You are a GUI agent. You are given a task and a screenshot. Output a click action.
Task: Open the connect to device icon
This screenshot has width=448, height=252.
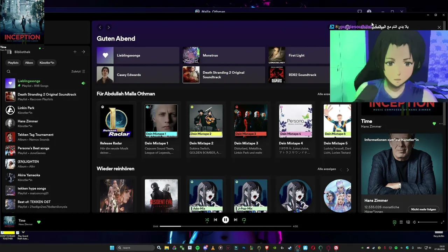408,222
